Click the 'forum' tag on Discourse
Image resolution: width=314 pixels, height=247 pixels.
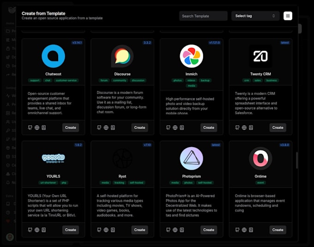pyautogui.click(x=104, y=80)
